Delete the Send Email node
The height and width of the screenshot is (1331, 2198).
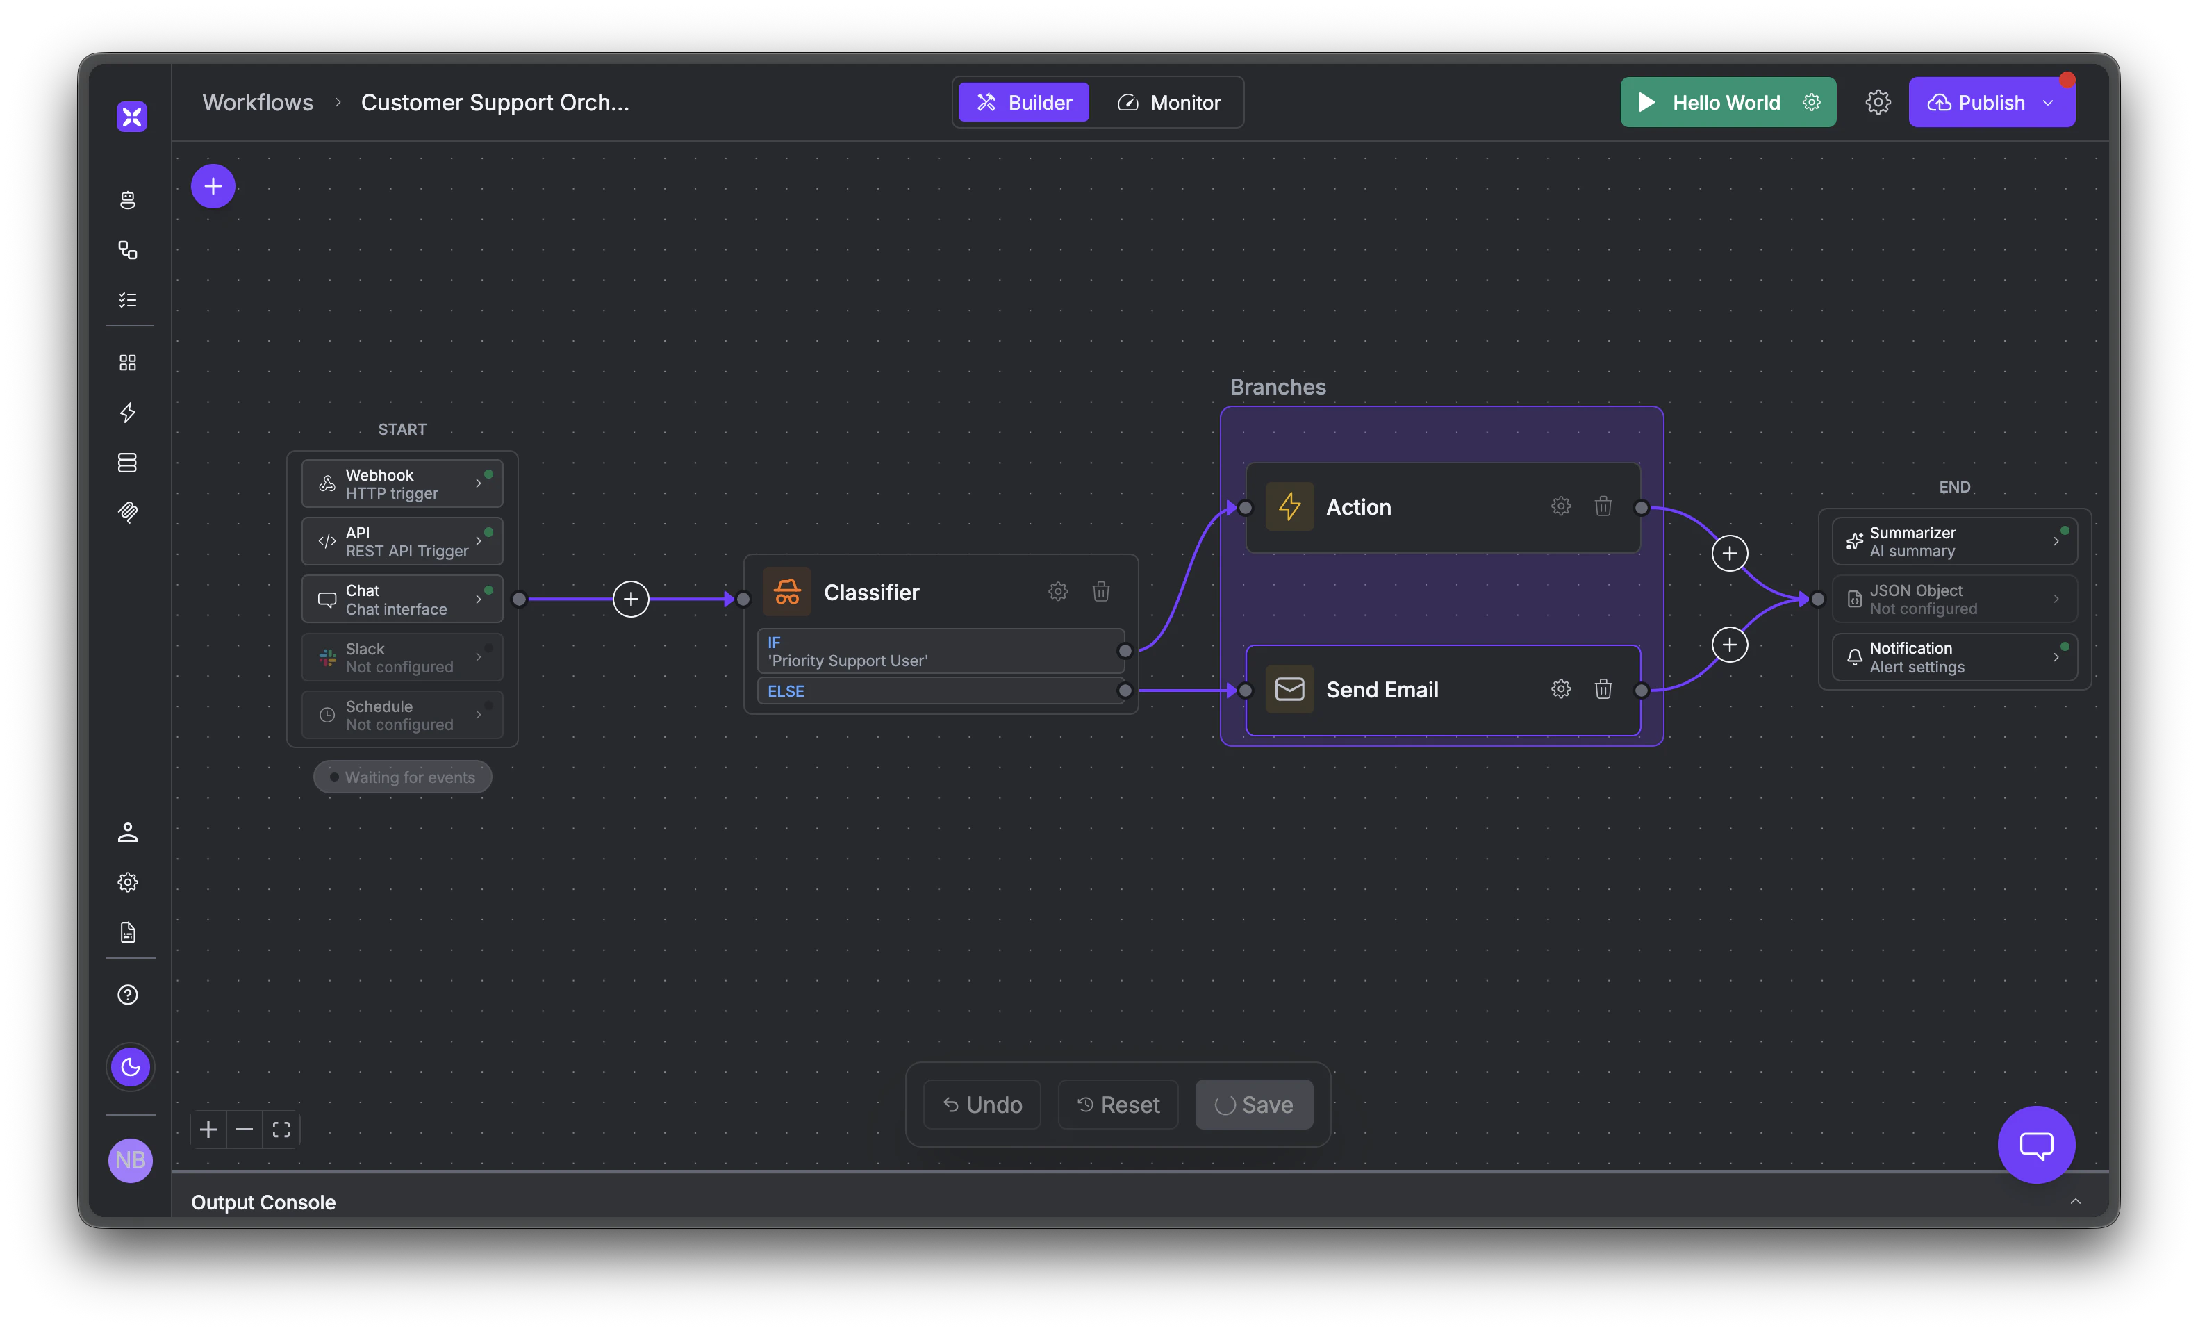[x=1603, y=688]
